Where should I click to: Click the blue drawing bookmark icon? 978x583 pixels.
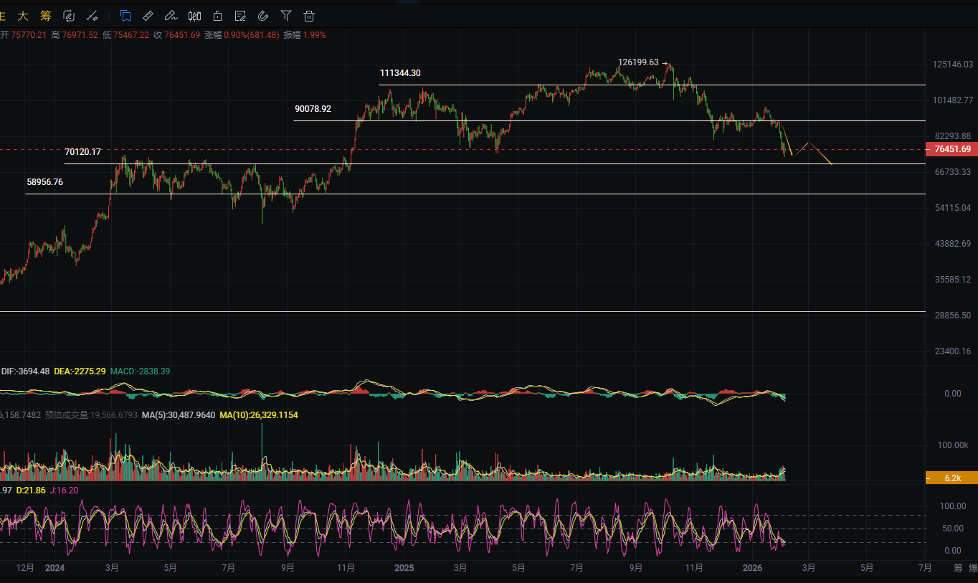(125, 16)
